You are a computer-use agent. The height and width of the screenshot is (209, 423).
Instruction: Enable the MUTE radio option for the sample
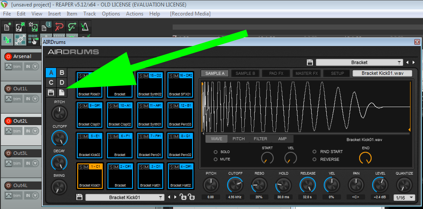tap(215, 159)
